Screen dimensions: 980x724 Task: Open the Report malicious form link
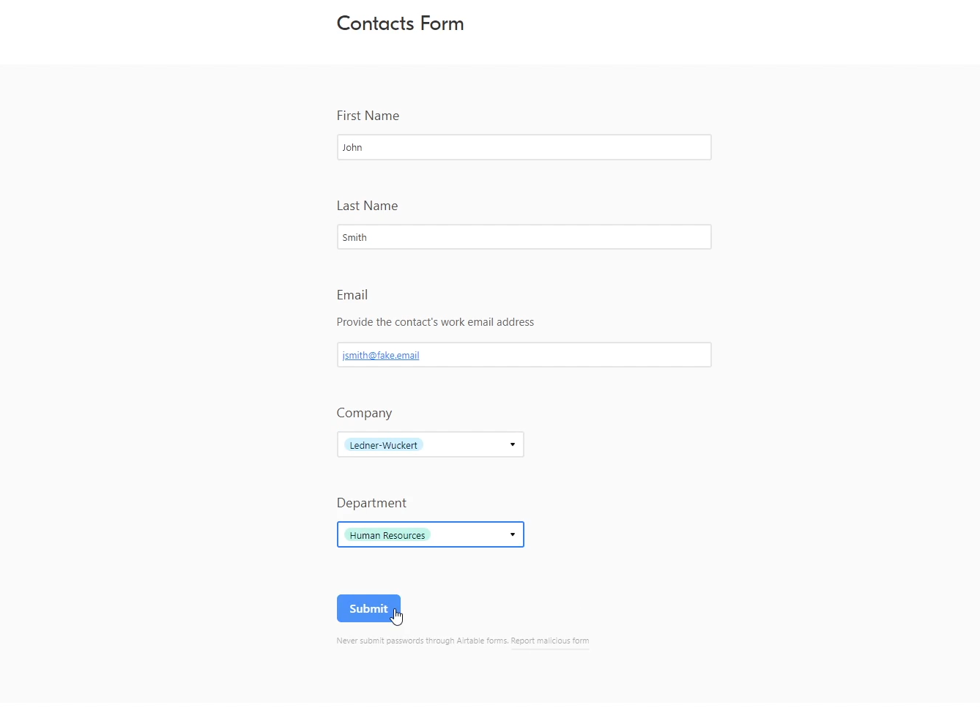tap(550, 641)
